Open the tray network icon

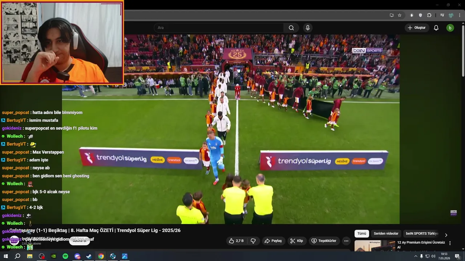tap(427, 256)
